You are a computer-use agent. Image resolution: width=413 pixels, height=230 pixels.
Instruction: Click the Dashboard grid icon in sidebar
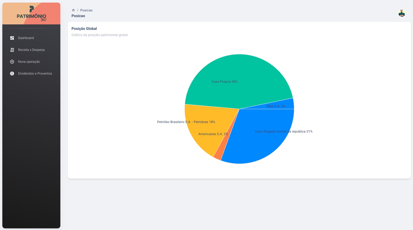tap(12, 38)
